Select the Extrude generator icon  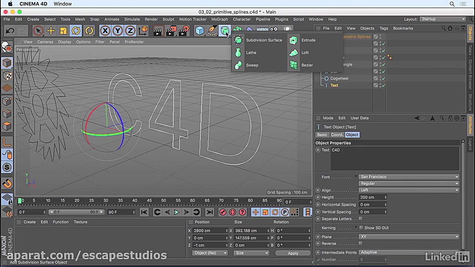[x=294, y=40]
